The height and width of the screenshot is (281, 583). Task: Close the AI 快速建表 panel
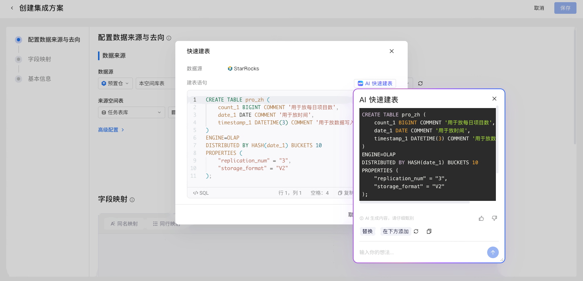[494, 99]
